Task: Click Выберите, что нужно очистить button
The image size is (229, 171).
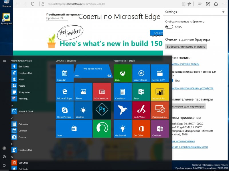Action: [186, 47]
